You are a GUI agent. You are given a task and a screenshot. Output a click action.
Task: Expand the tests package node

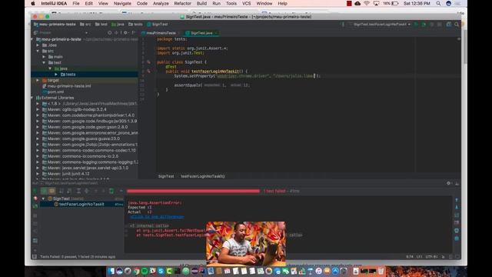click(56, 75)
